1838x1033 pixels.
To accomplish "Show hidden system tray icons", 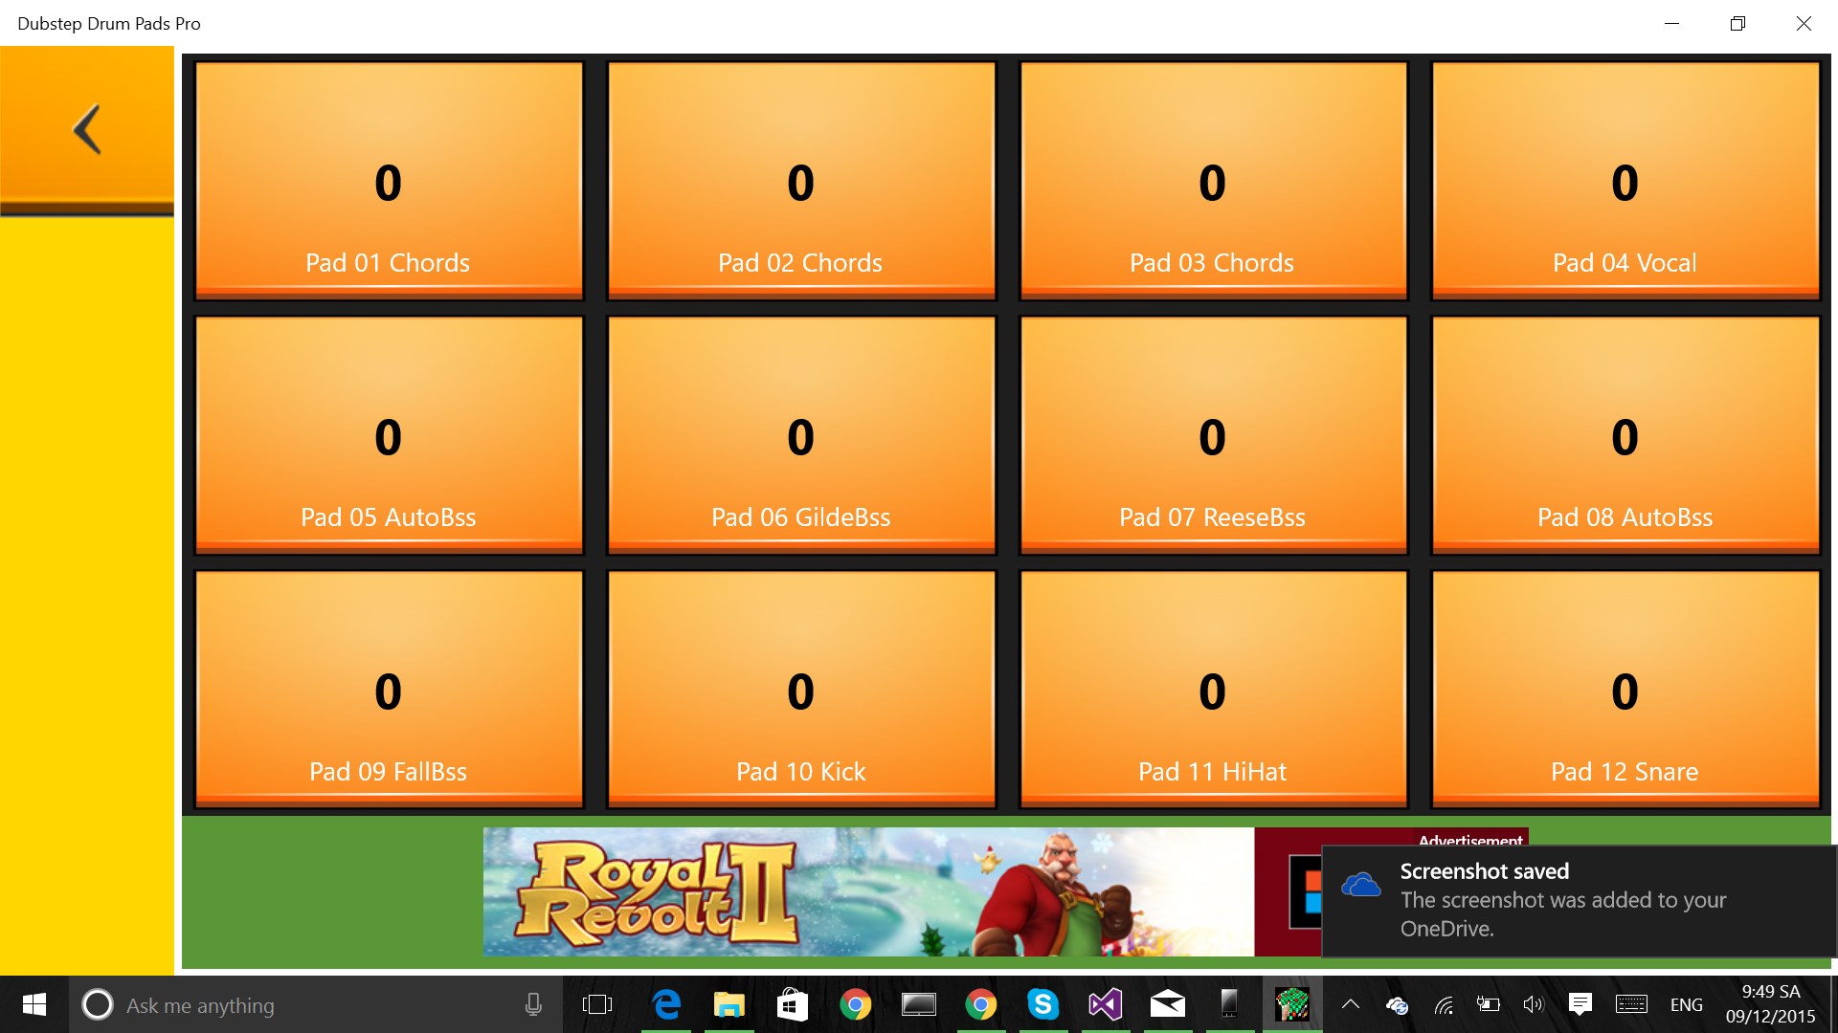I will tap(1350, 1004).
